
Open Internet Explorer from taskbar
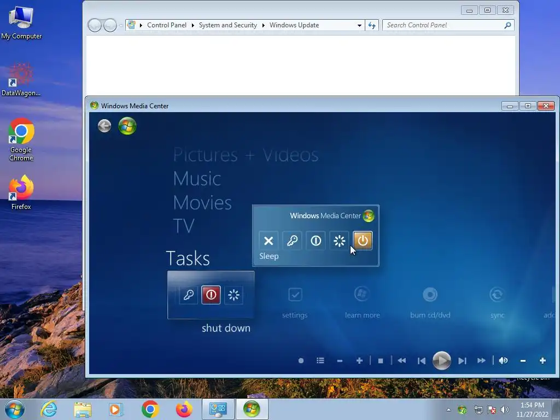coord(49,409)
